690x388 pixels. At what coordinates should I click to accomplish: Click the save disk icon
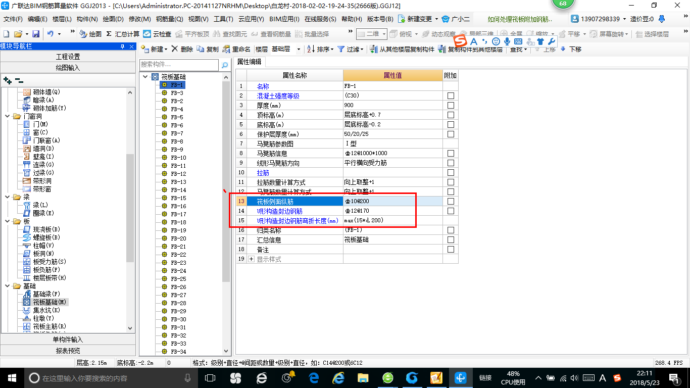(36, 34)
